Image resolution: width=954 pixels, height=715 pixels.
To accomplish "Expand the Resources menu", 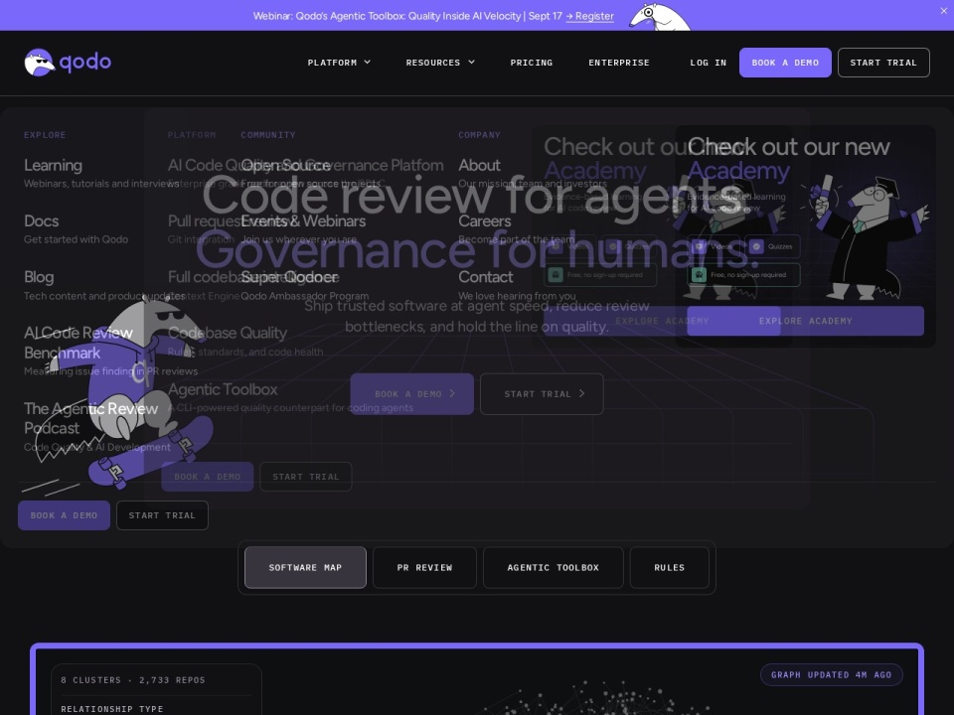I will [x=440, y=63].
